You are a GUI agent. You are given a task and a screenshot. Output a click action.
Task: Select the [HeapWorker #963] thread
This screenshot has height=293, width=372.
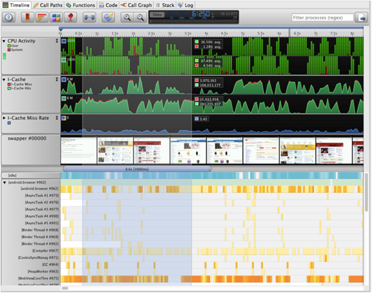coord(43,271)
